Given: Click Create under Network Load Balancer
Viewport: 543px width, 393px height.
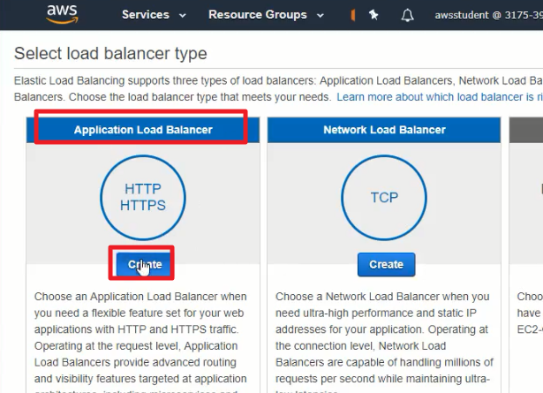Looking at the screenshot, I should (386, 265).
